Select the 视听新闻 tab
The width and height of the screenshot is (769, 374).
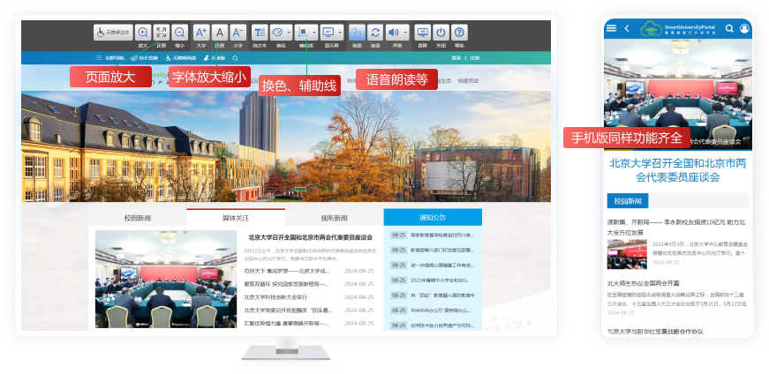tap(334, 218)
